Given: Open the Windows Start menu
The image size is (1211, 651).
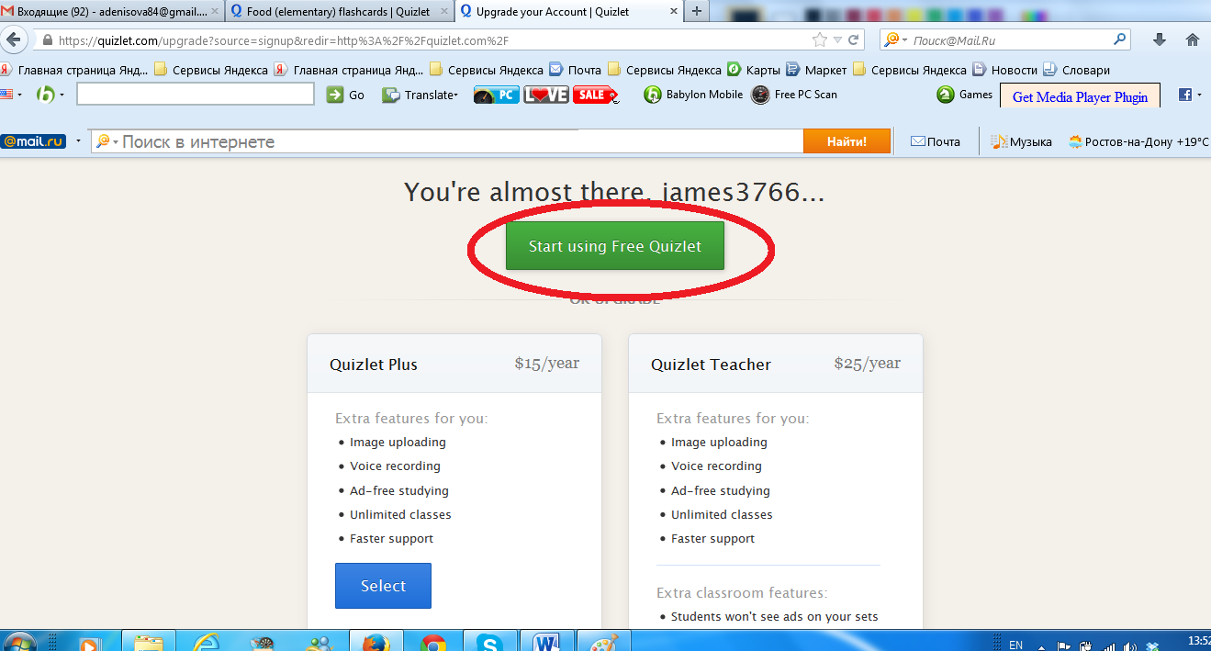Looking at the screenshot, I should (x=20, y=642).
